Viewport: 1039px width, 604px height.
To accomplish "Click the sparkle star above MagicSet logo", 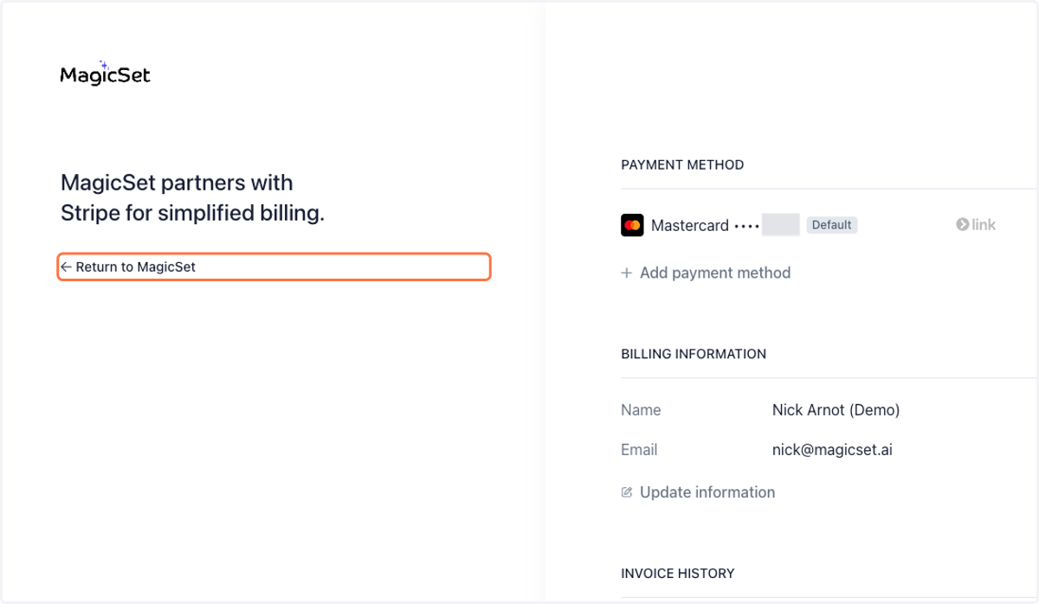I will 104,64.
